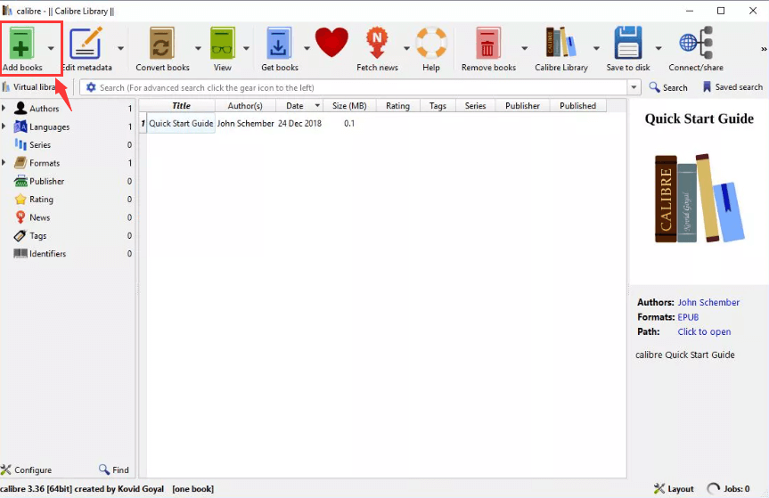Click the John Schember author link
Screen dimensions: 769x498
click(708, 303)
